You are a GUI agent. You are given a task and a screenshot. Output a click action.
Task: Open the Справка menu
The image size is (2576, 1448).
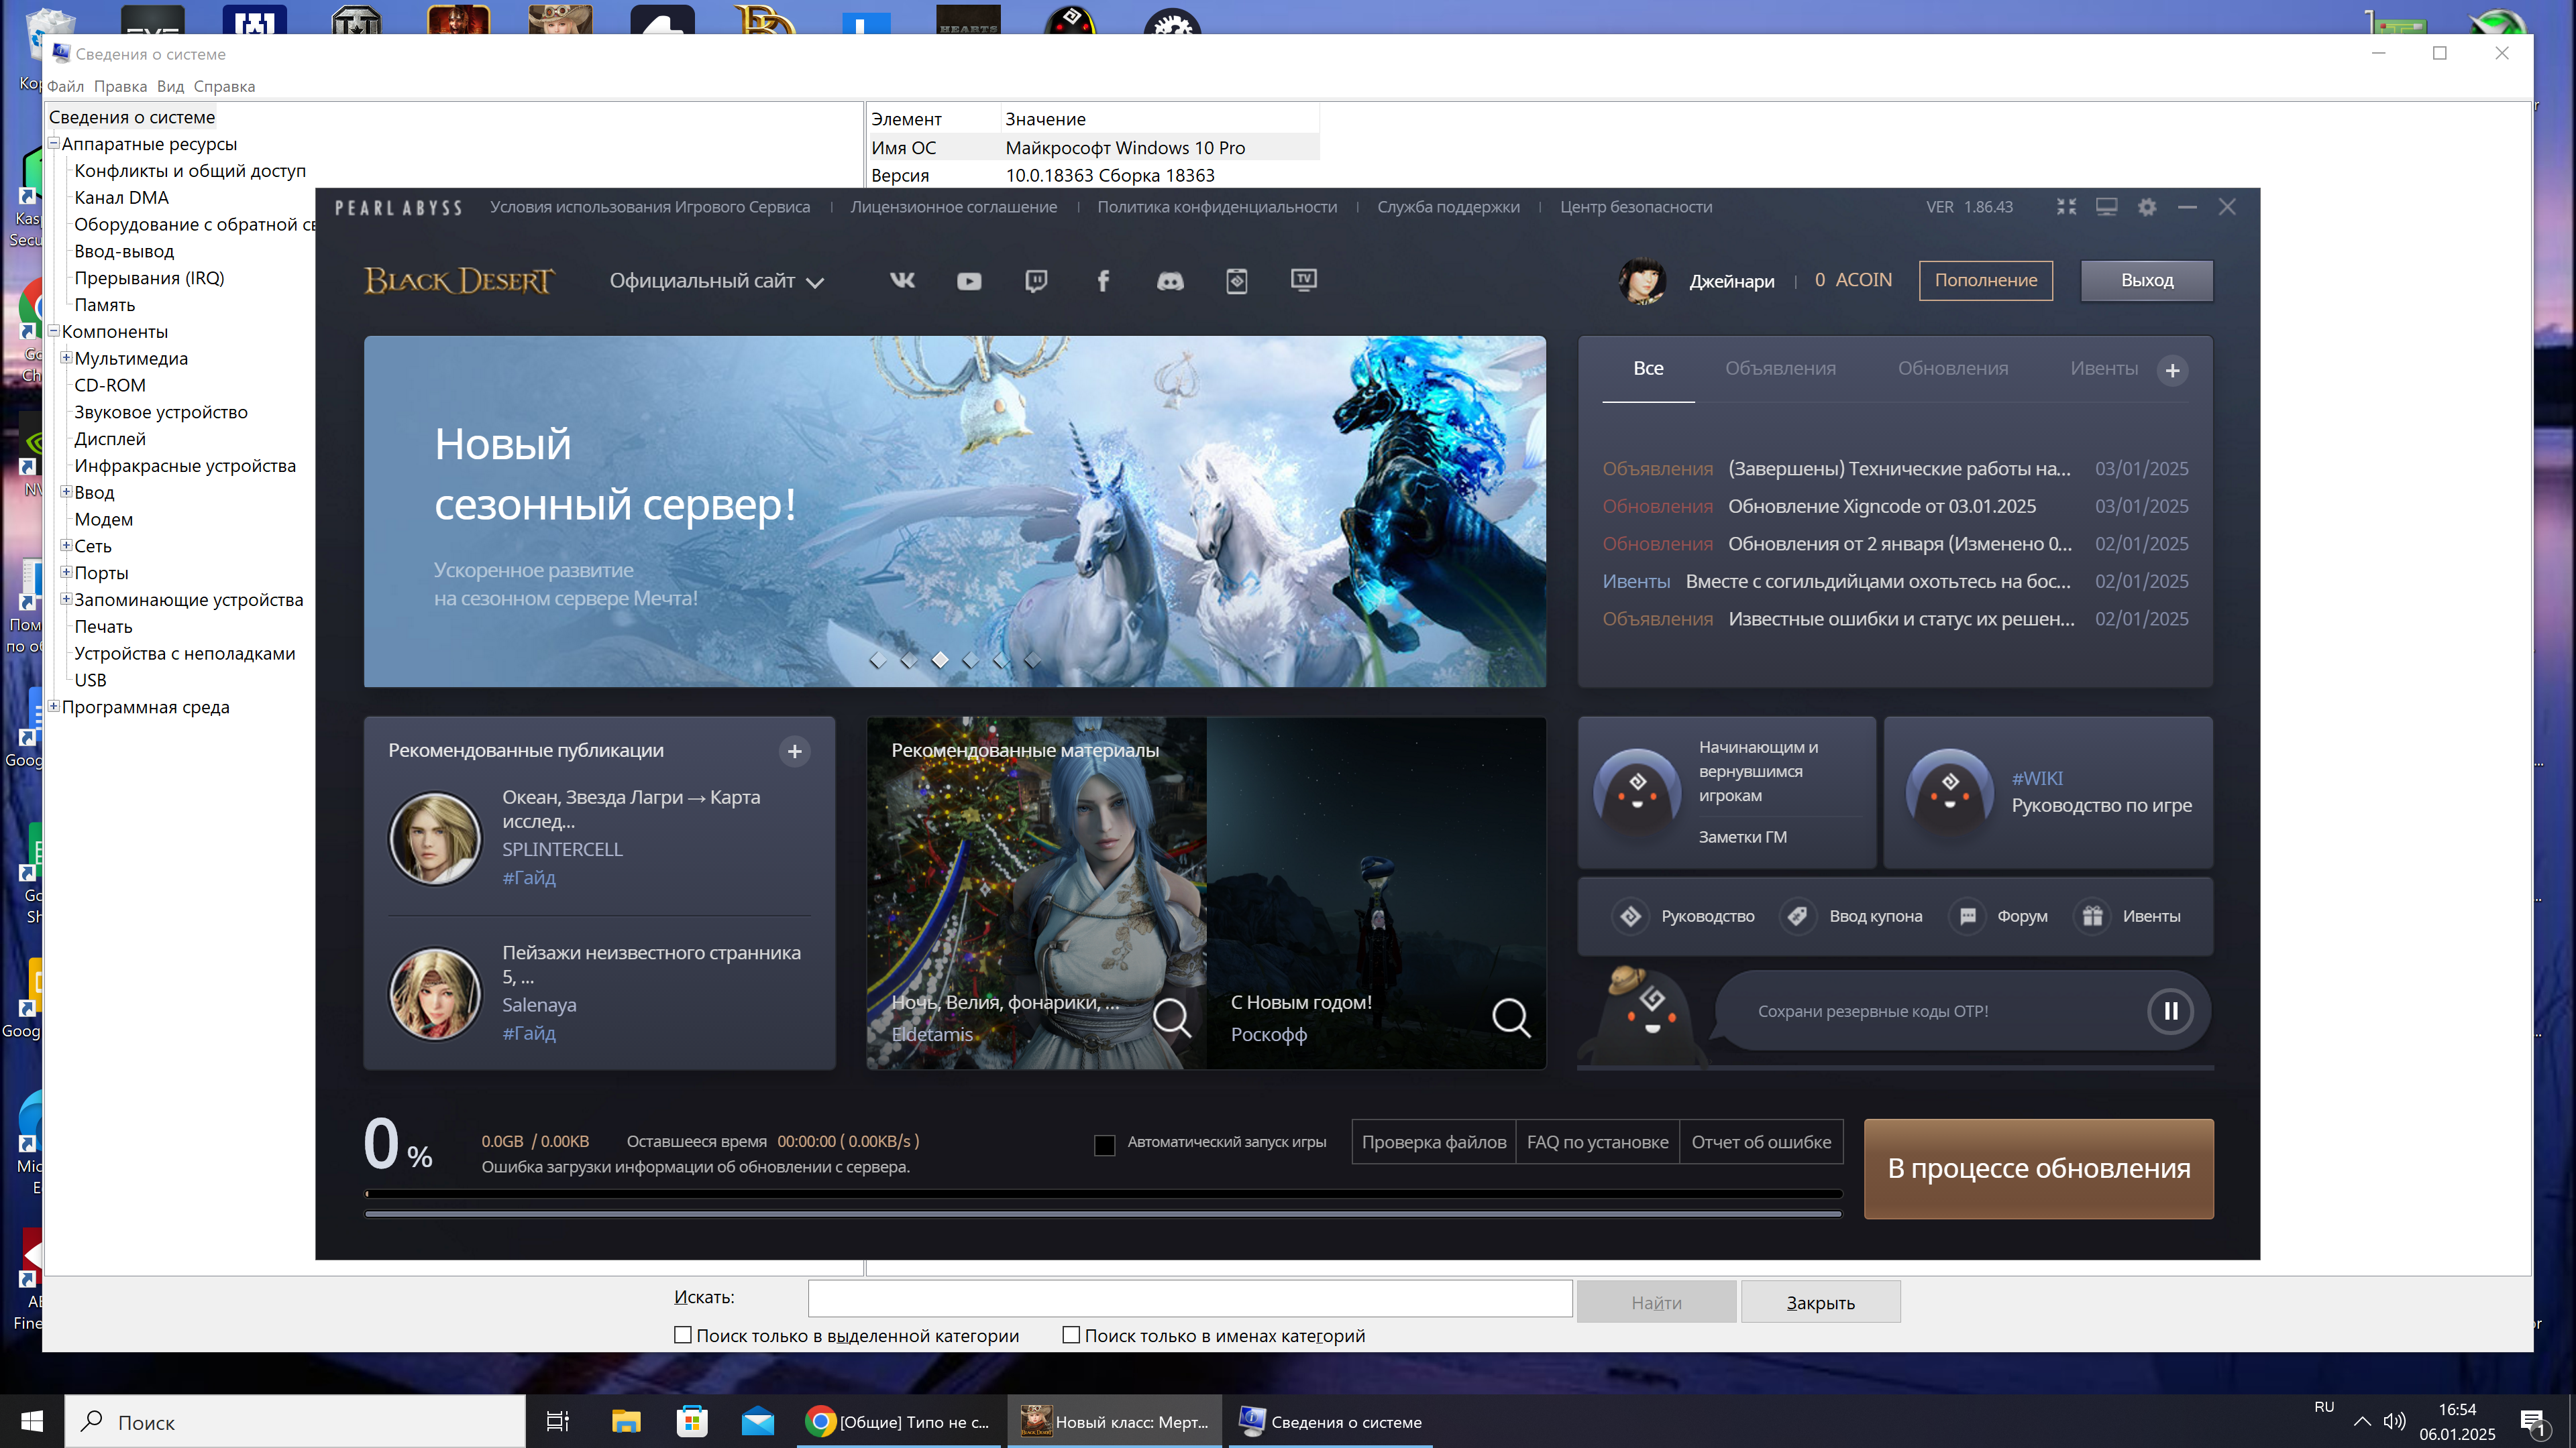pos(224,86)
